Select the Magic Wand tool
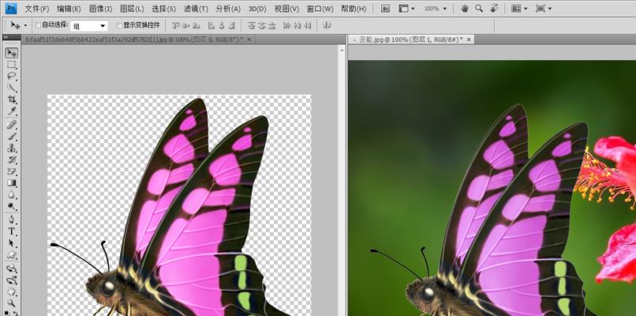Image resolution: width=636 pixels, height=316 pixels. click(12, 88)
